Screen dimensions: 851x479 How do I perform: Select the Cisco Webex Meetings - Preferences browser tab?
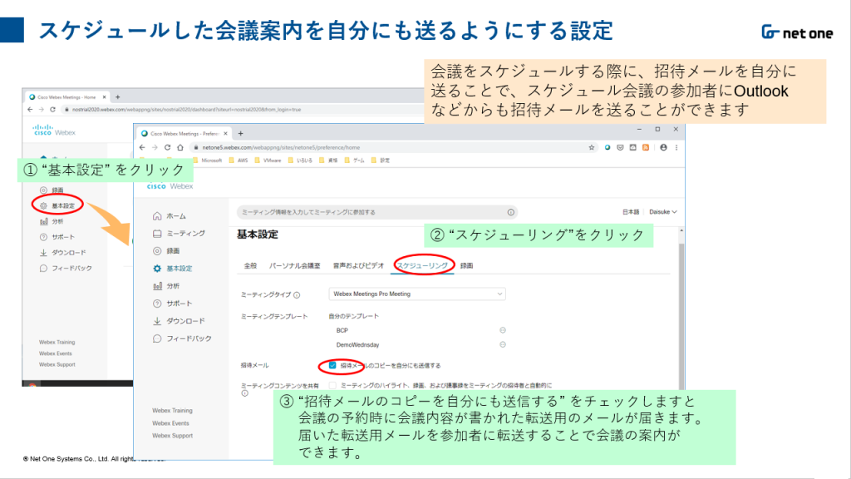click(x=184, y=133)
